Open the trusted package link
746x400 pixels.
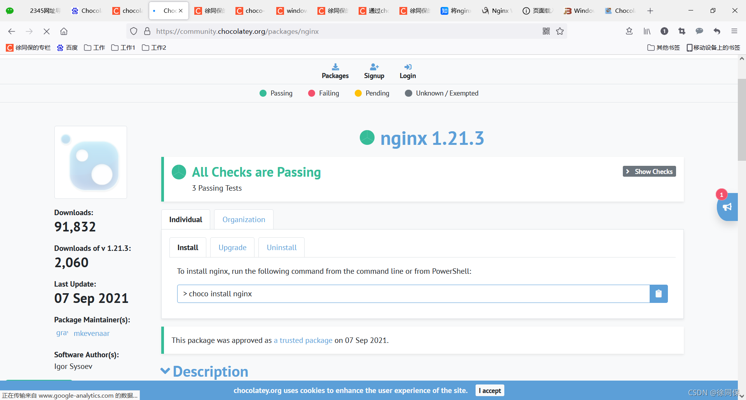pos(303,341)
